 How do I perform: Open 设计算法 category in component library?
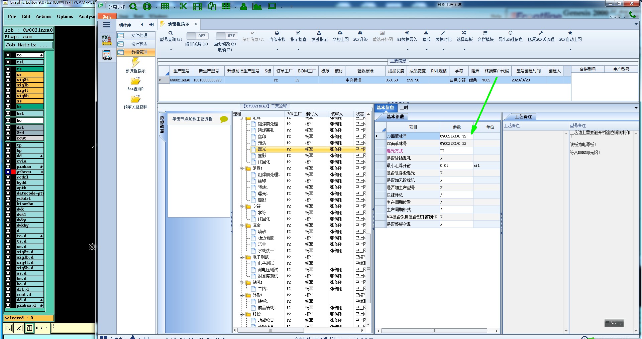point(136,44)
